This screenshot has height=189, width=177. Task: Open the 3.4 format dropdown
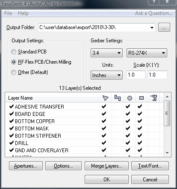point(106,53)
